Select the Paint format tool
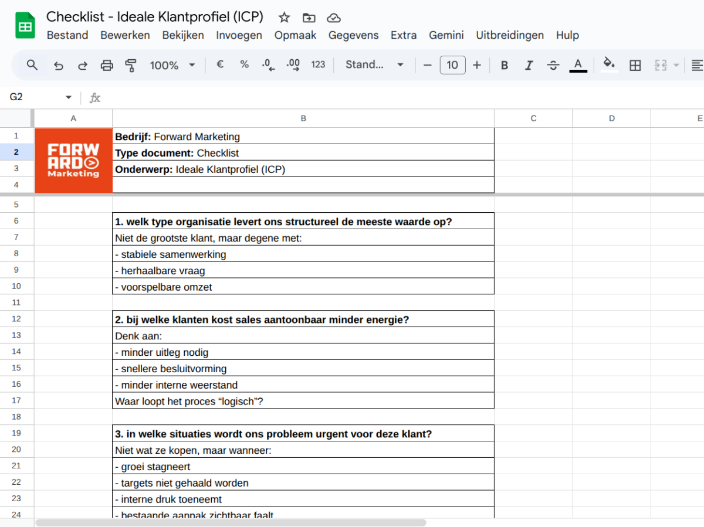The image size is (704, 527). [x=130, y=65]
